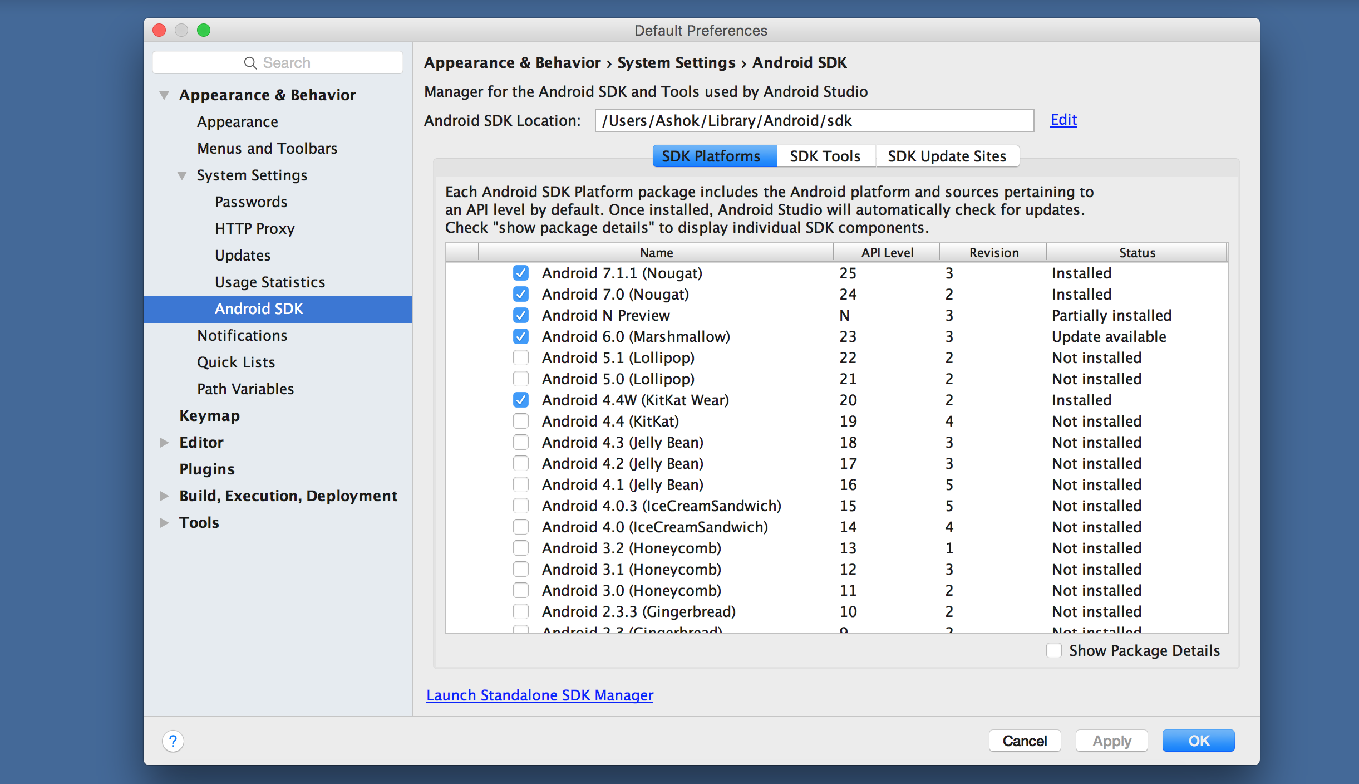
Task: Click API level 25 cell
Action: coord(848,273)
